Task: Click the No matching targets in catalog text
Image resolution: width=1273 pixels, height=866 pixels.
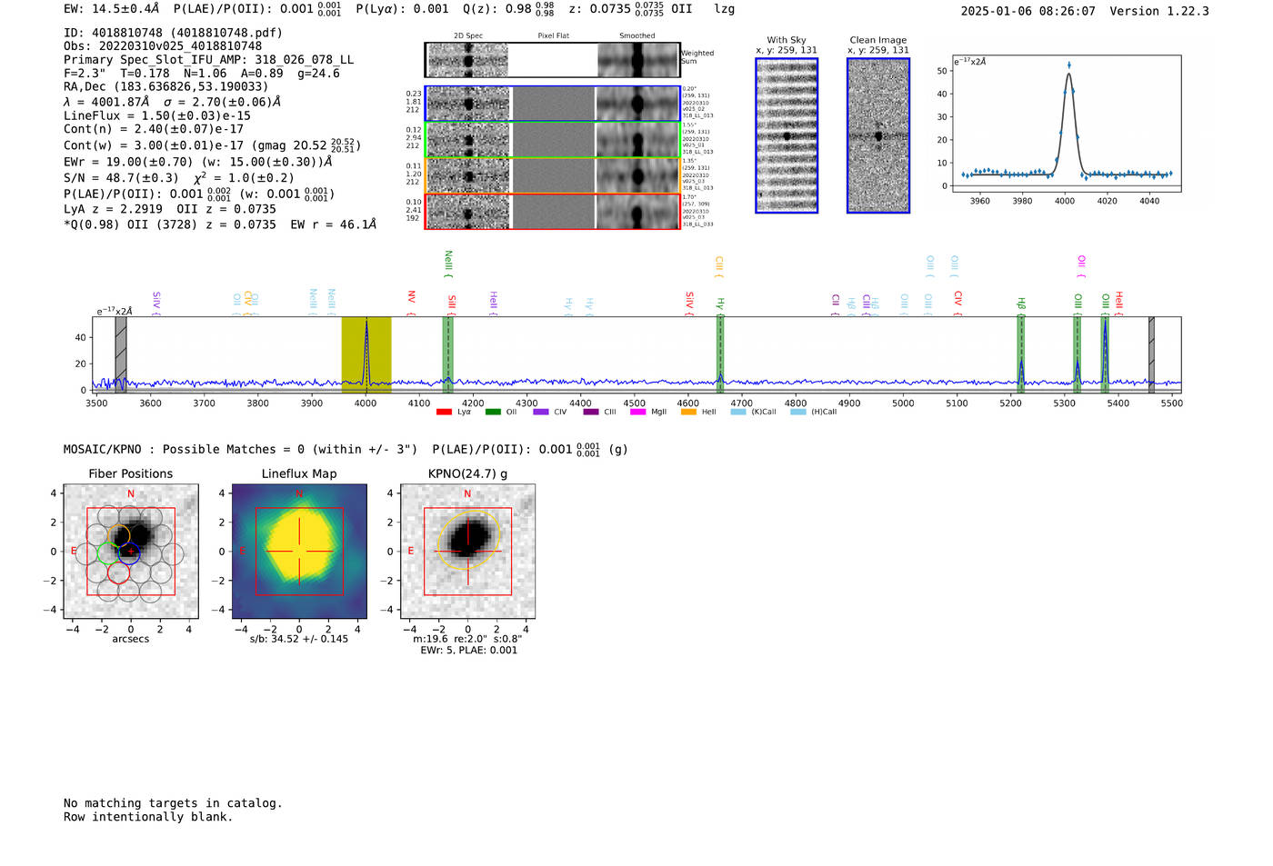Action: pyautogui.click(x=173, y=803)
